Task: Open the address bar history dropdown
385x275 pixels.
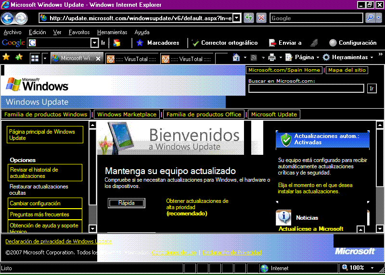Action: click(236, 18)
